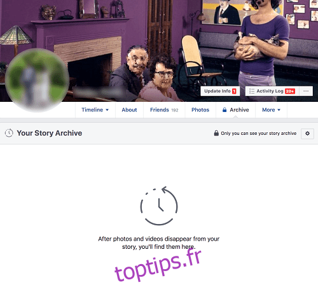The image size is (318, 287).
Task: Click the story archive clock icon in header
Action: tap(9, 133)
